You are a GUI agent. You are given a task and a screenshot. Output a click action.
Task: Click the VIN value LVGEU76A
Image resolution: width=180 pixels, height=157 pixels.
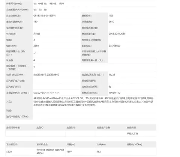point(46,93)
